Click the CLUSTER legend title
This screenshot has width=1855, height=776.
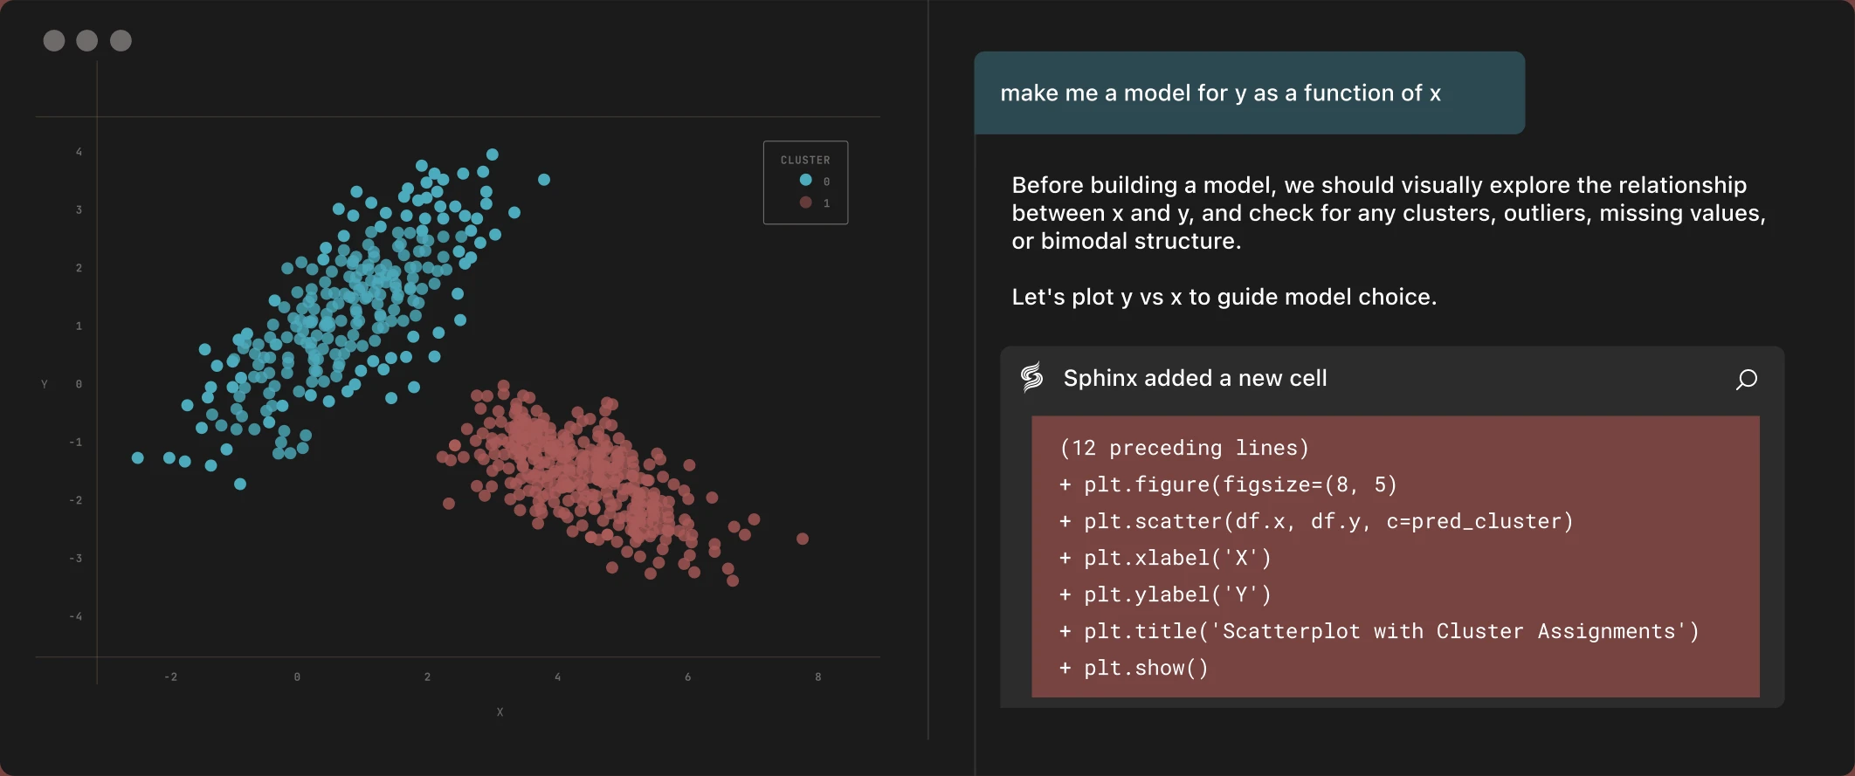tap(805, 160)
